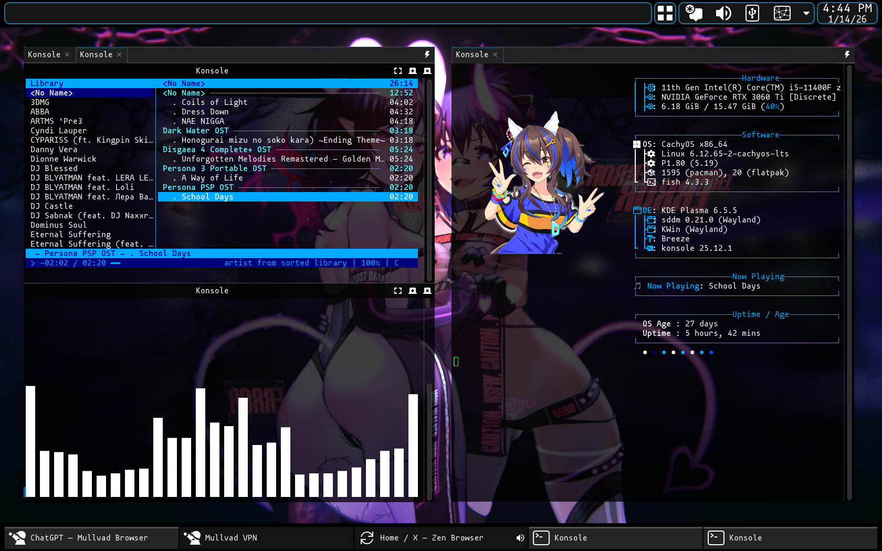The width and height of the screenshot is (882, 551).
Task: Click the Library header in cmus
Action: [47, 83]
